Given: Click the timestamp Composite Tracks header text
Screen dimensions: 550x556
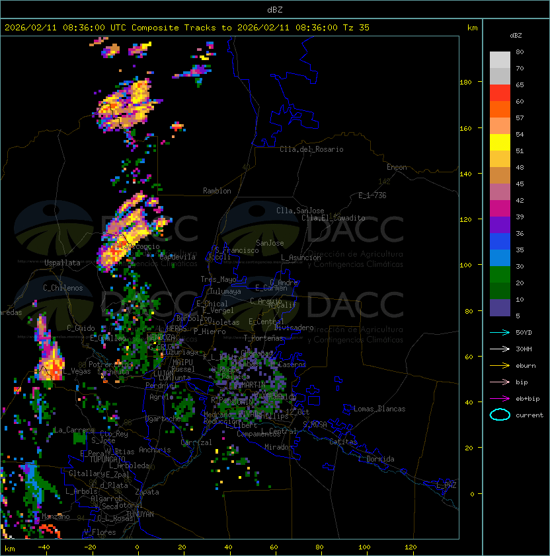Looking at the screenshot, I should tap(187, 28).
